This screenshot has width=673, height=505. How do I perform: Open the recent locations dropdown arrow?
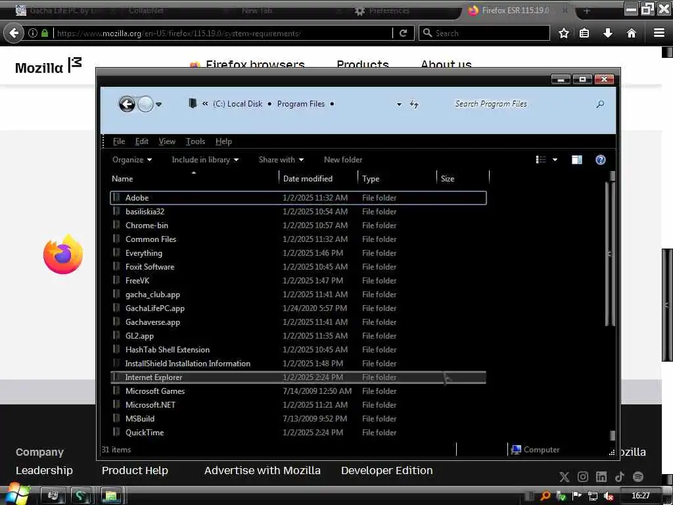coord(159,105)
